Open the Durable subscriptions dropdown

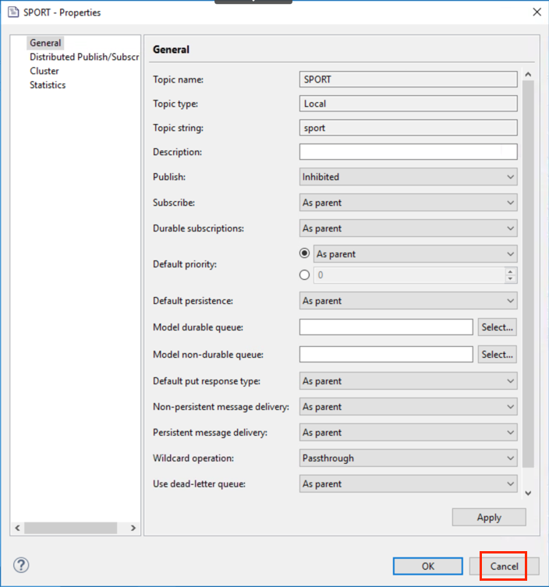tap(408, 228)
